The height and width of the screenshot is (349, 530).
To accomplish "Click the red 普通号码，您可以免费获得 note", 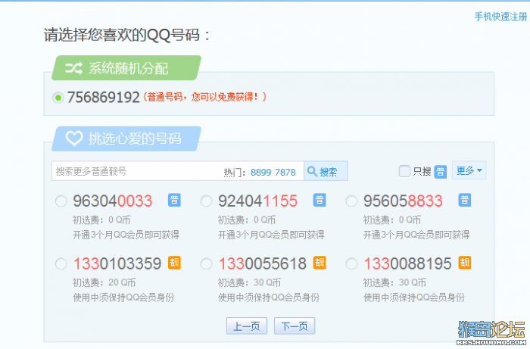I will pos(205,98).
